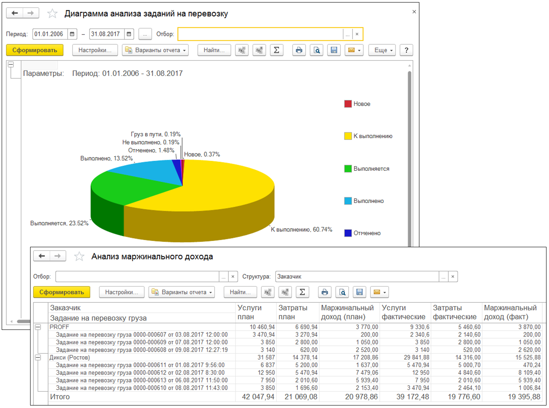Click Найти button in the diagram report

[214, 50]
